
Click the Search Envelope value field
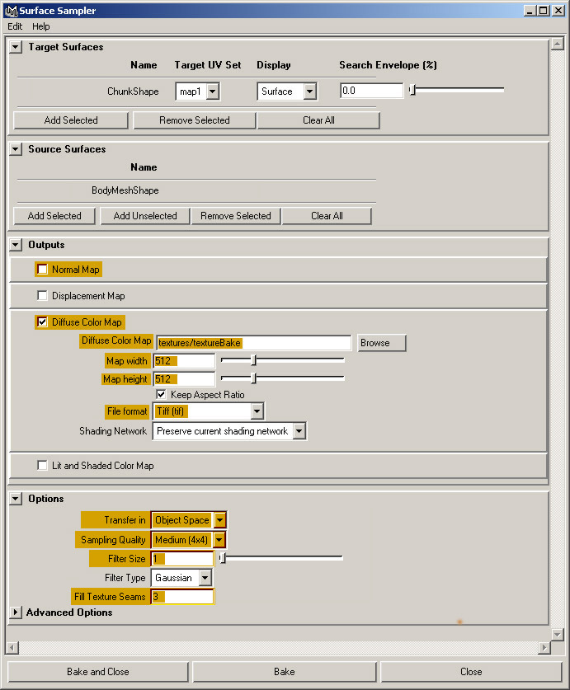[372, 91]
